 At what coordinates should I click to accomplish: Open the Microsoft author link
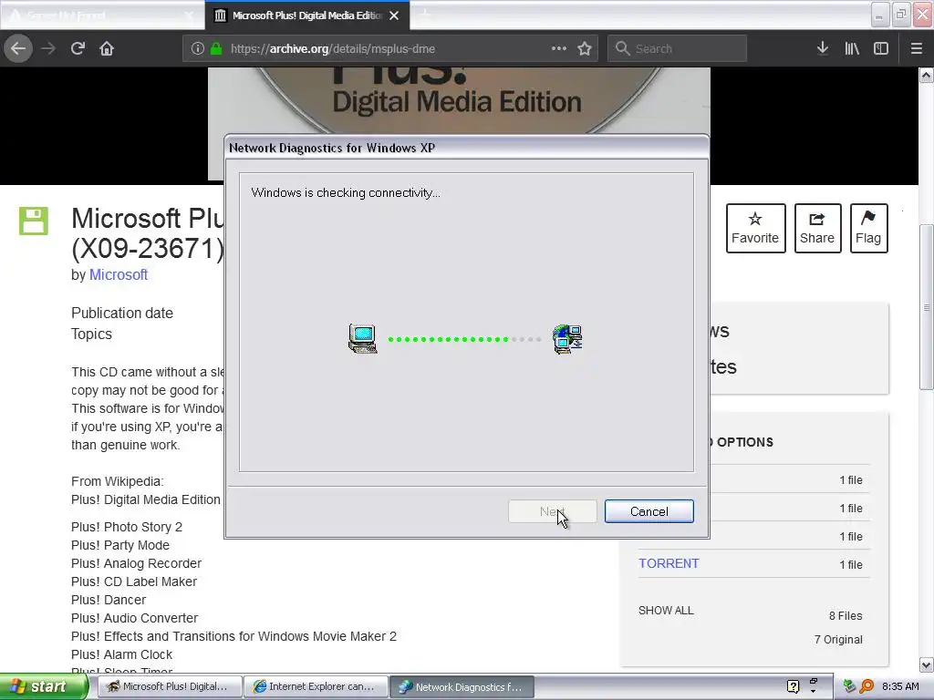pyautogui.click(x=118, y=275)
